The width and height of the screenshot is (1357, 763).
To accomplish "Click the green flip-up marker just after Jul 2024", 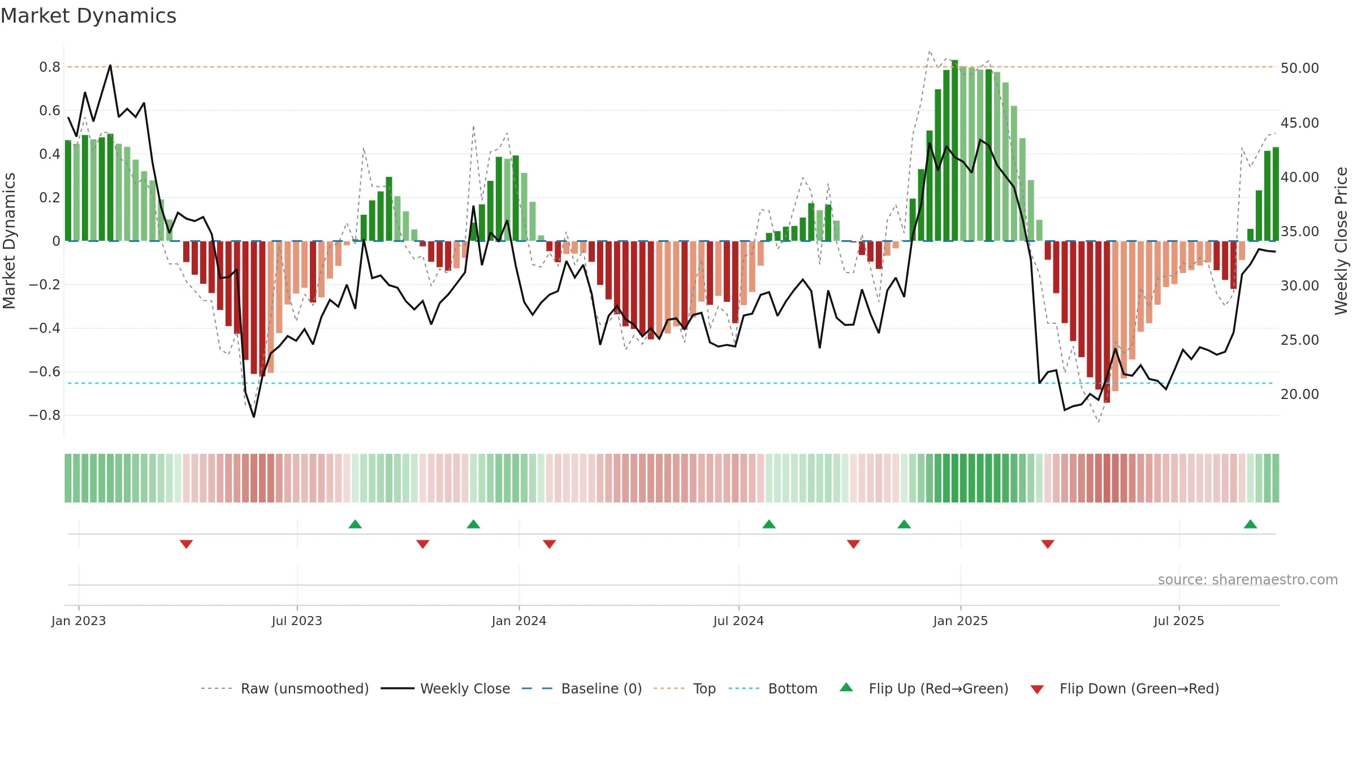I will (769, 524).
